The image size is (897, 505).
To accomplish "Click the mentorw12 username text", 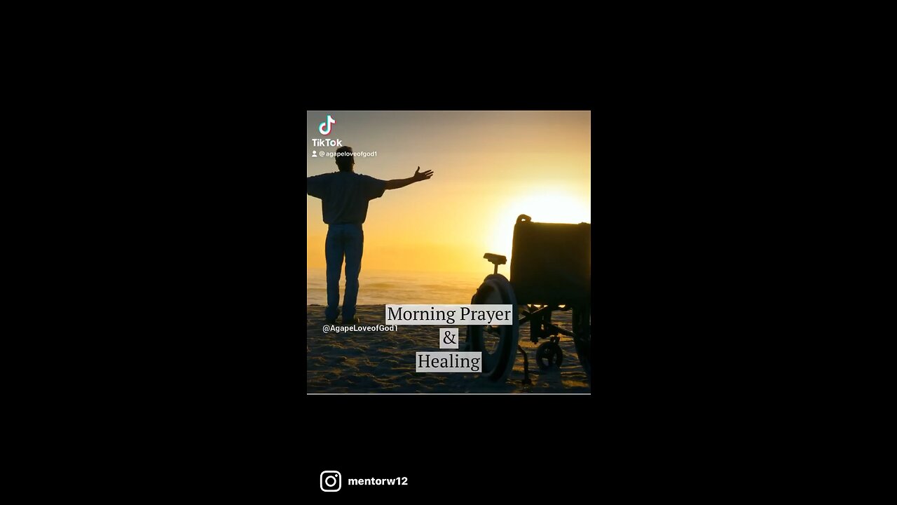I will point(378,481).
